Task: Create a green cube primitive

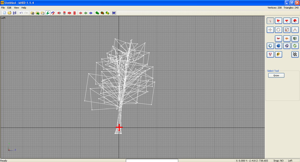Action: pyautogui.click(x=295, y=38)
